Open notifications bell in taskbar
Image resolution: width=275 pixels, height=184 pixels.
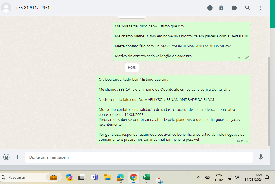coord(267,177)
